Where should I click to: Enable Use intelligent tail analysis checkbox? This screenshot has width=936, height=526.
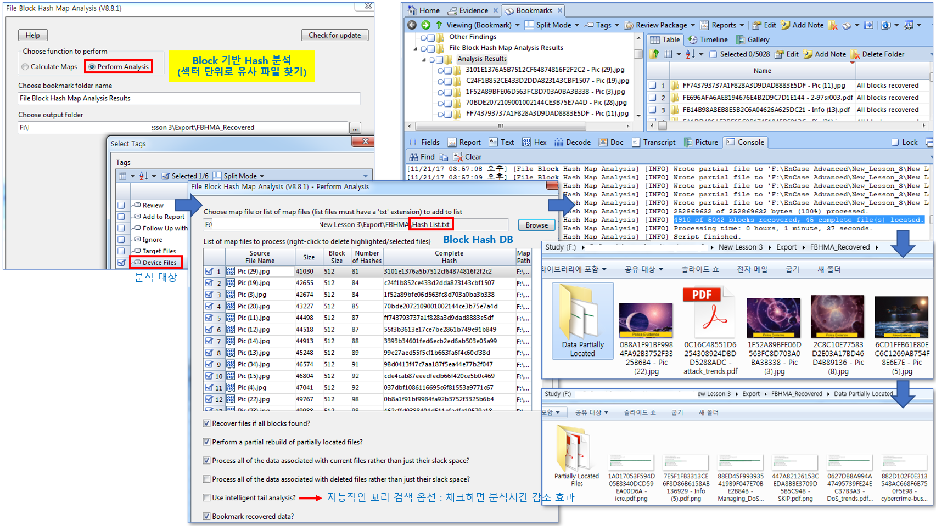(x=206, y=498)
